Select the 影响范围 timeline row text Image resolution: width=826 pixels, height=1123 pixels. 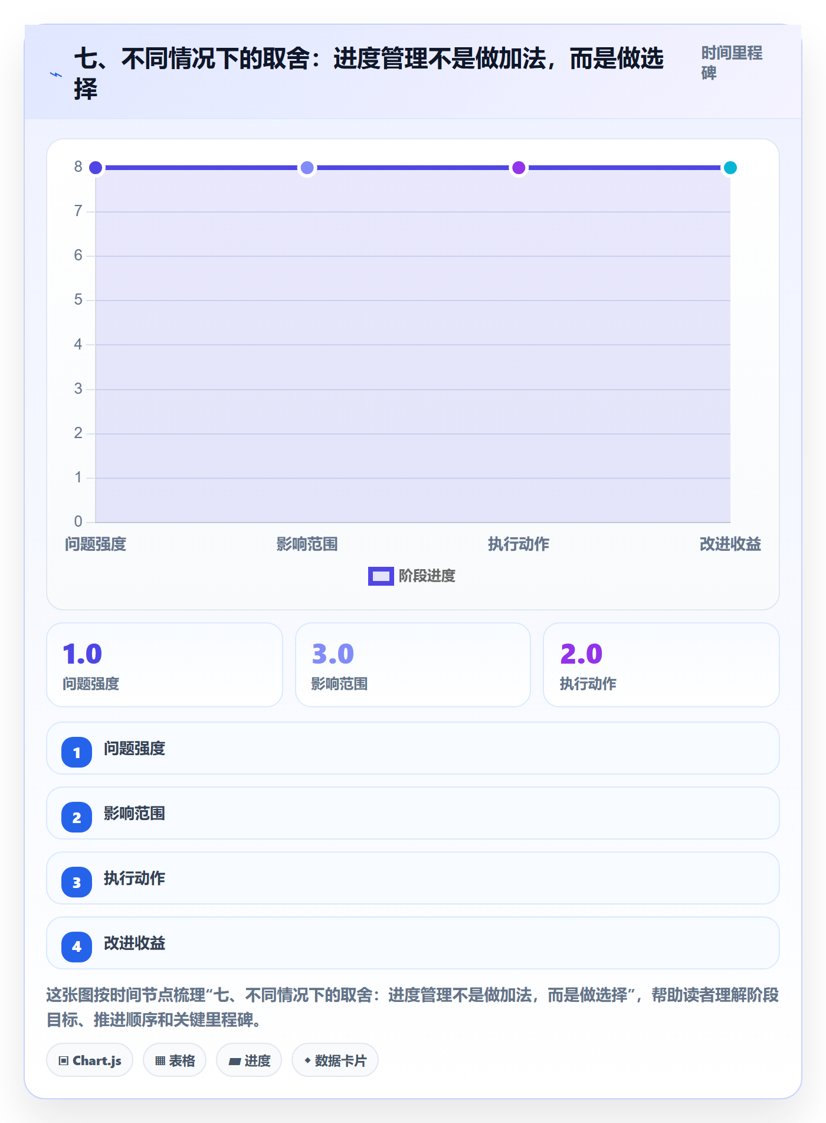click(x=135, y=814)
